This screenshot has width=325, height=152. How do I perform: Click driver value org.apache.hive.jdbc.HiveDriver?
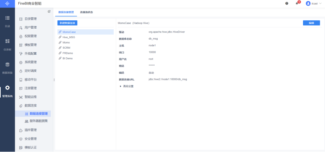coord(167,32)
